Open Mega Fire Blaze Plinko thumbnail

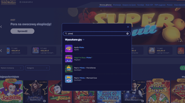(x=69, y=59)
